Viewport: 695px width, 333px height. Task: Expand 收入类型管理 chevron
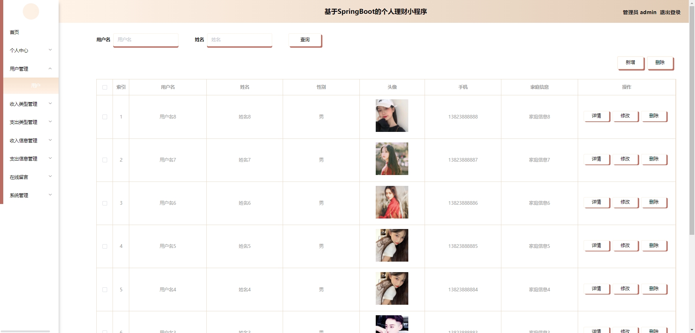(x=50, y=104)
